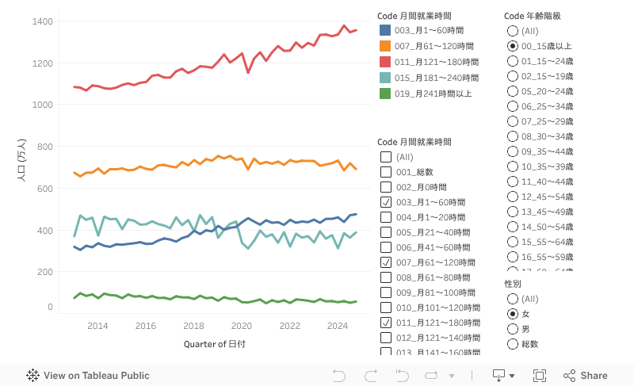Click the download icon in toolbar
The image size is (634, 386).
499,376
